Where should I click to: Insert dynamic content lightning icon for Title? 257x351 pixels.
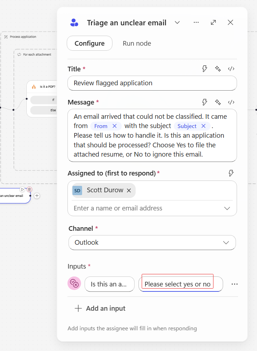(205, 68)
